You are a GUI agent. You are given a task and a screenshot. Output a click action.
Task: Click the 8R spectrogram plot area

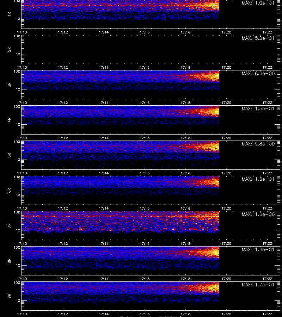tap(151, 261)
